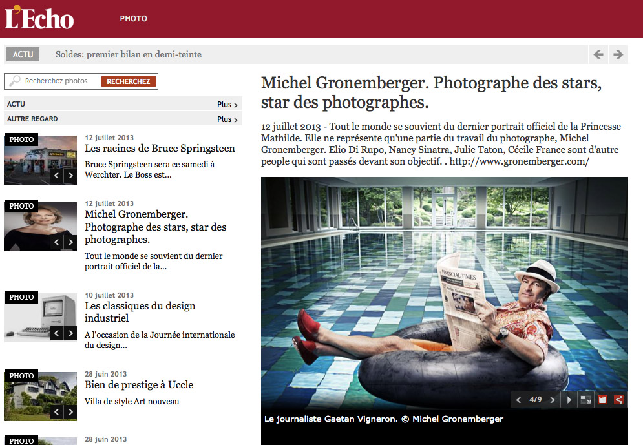The height and width of the screenshot is (445, 643).
Task: Start the slideshow play button
Action: pos(569,400)
